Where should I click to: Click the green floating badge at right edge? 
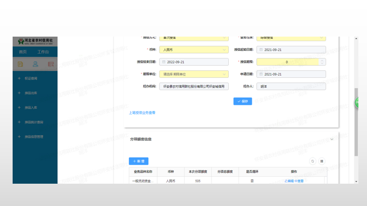(x=357, y=102)
